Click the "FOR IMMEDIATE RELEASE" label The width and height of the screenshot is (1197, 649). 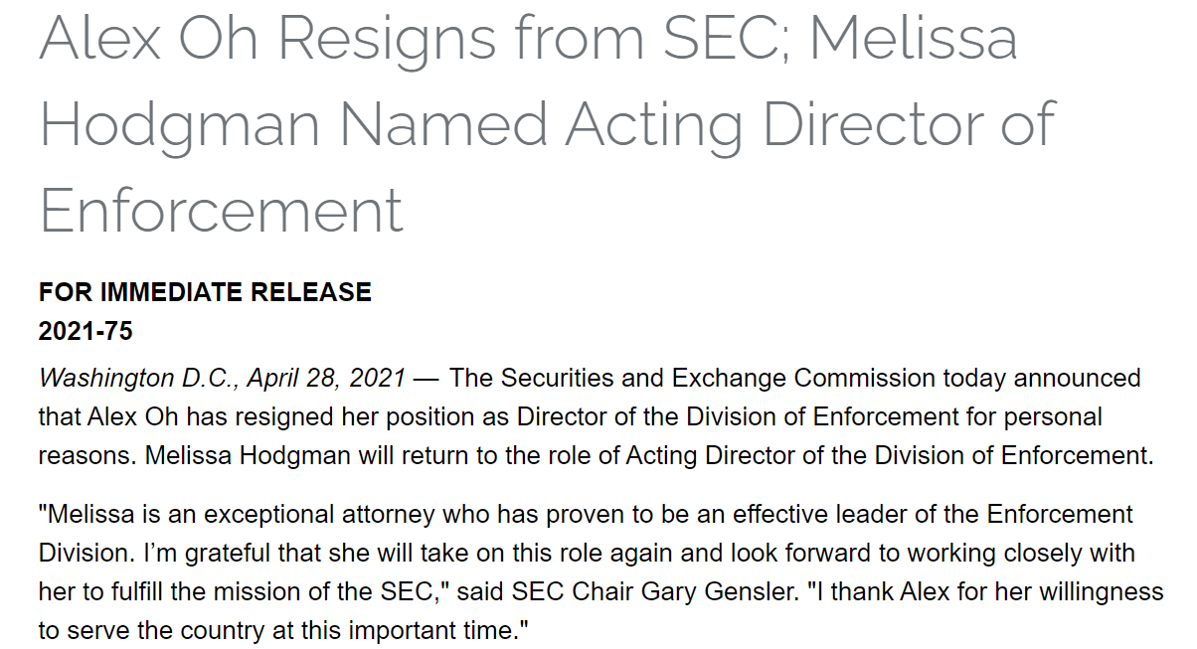tap(205, 292)
